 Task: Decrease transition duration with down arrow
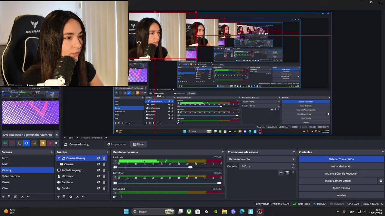click(x=293, y=168)
